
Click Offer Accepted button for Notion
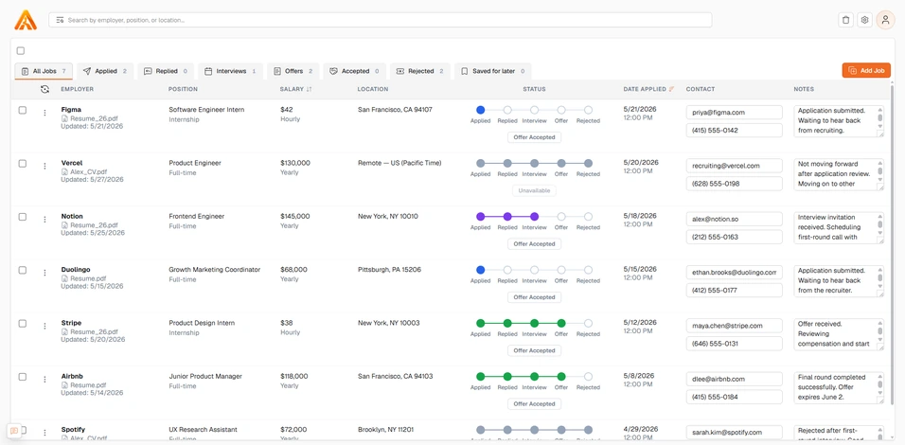(535, 243)
